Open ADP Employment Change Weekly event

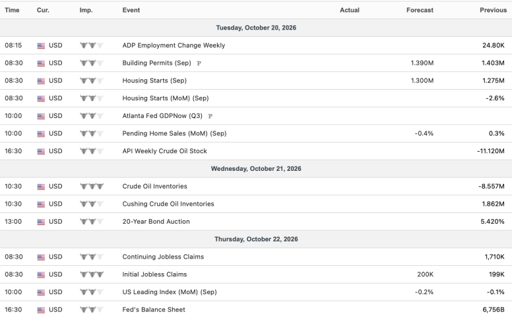(174, 46)
